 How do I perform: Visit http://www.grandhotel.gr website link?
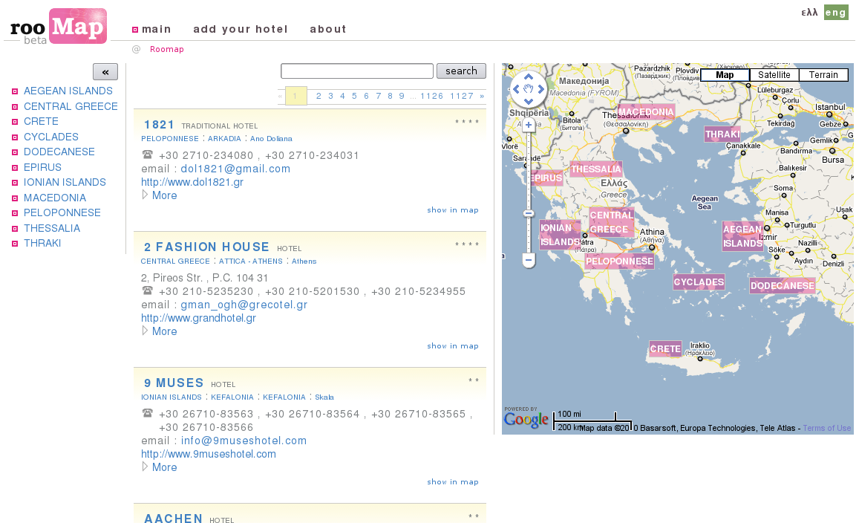199,318
